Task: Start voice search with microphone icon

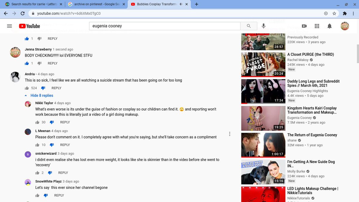Action: [264, 26]
